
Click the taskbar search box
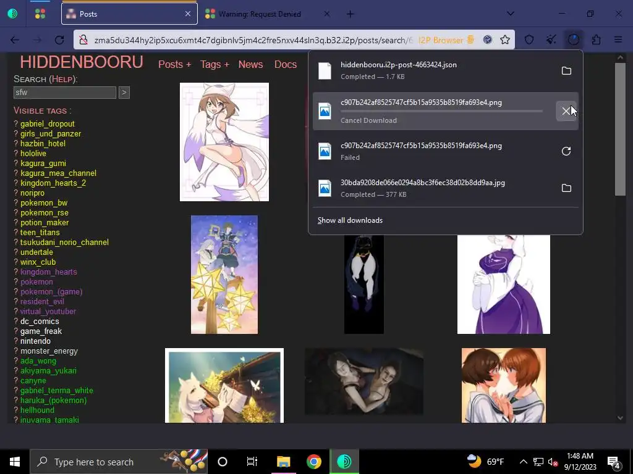click(119, 462)
